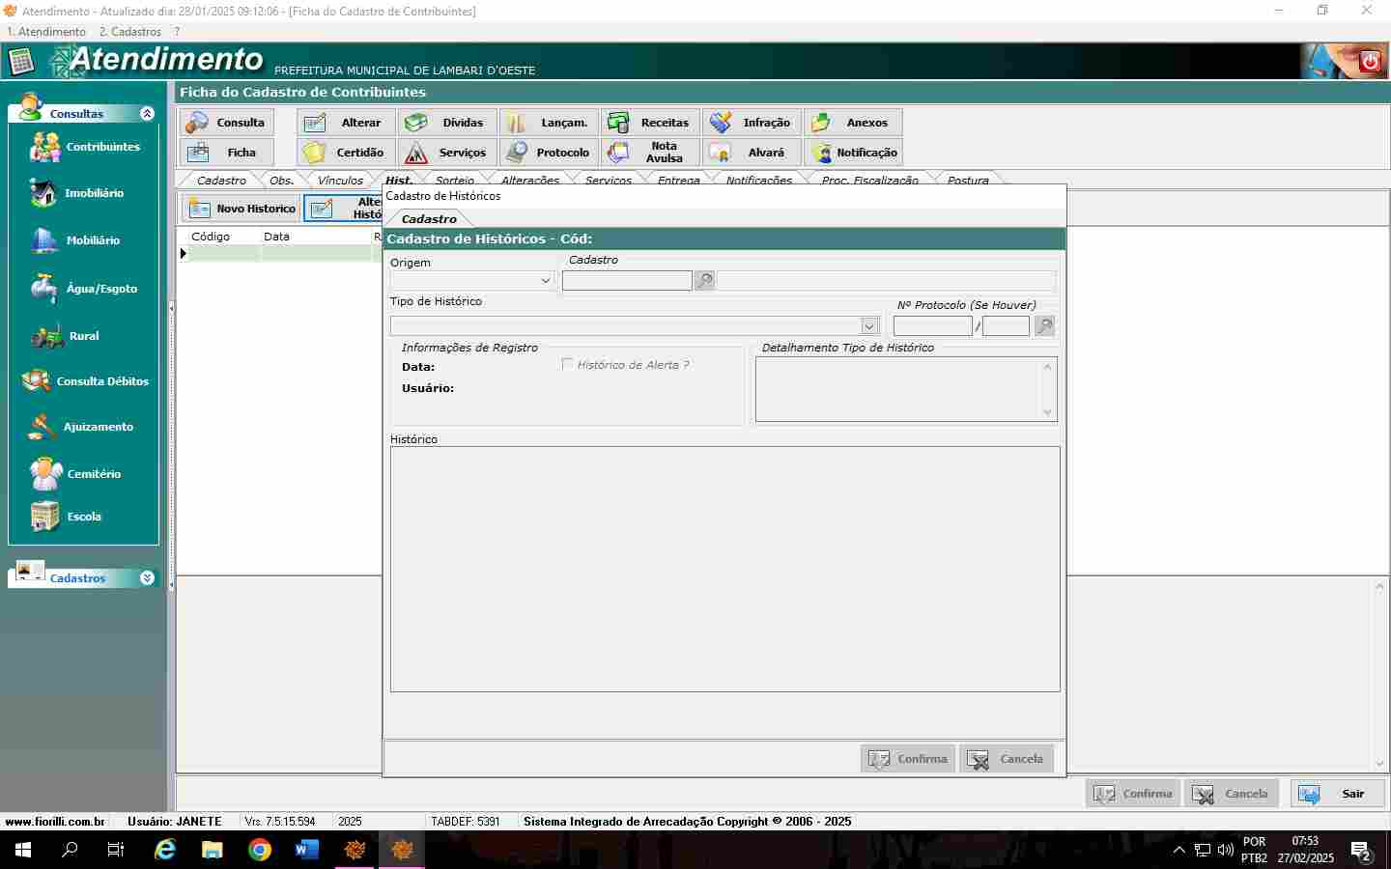
Task: Click inside the Histórico text area
Action: [x=724, y=569]
